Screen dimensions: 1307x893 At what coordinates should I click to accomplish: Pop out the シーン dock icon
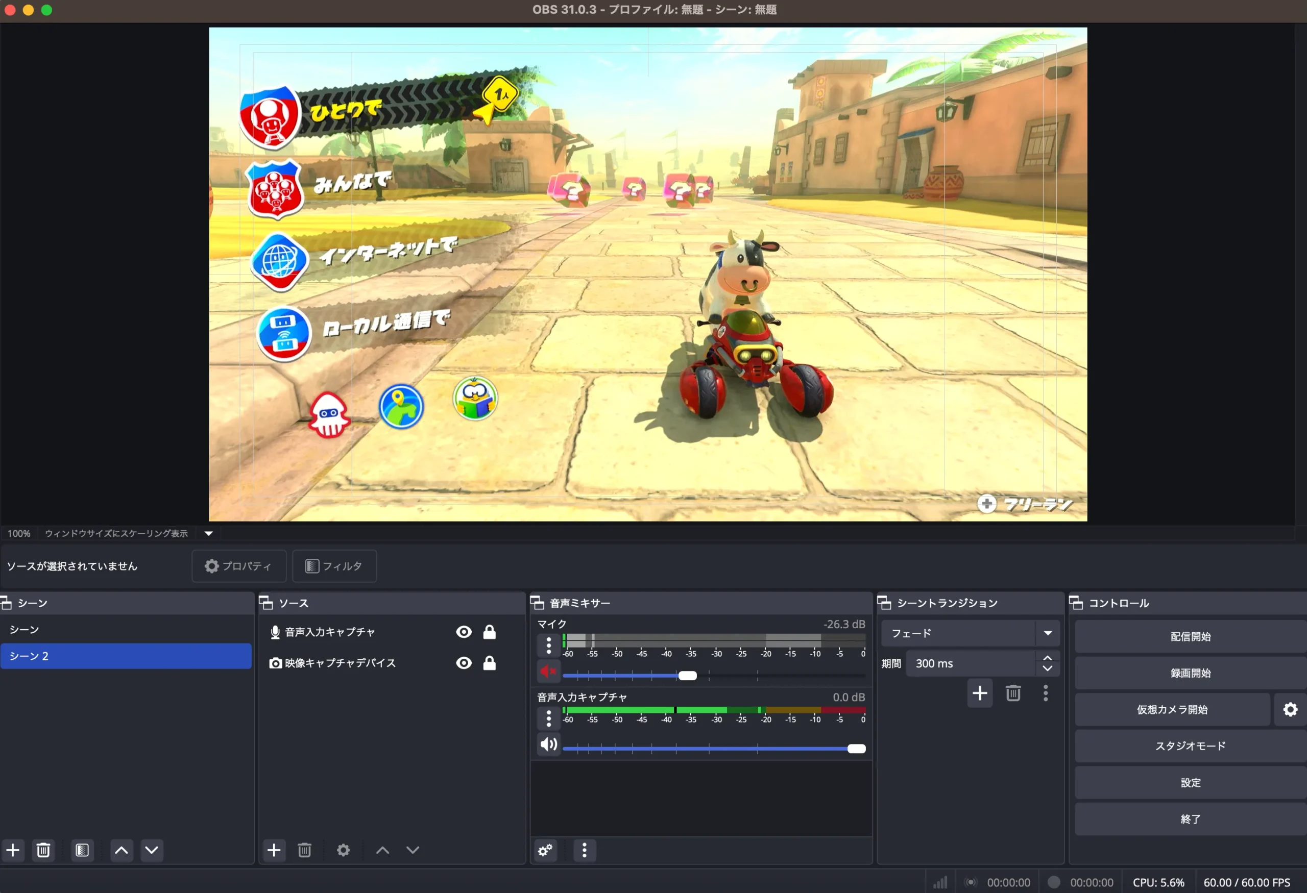coord(6,603)
